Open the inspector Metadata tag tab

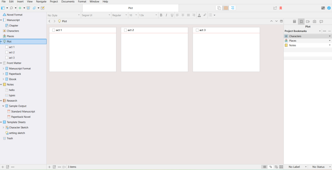coord(308,22)
